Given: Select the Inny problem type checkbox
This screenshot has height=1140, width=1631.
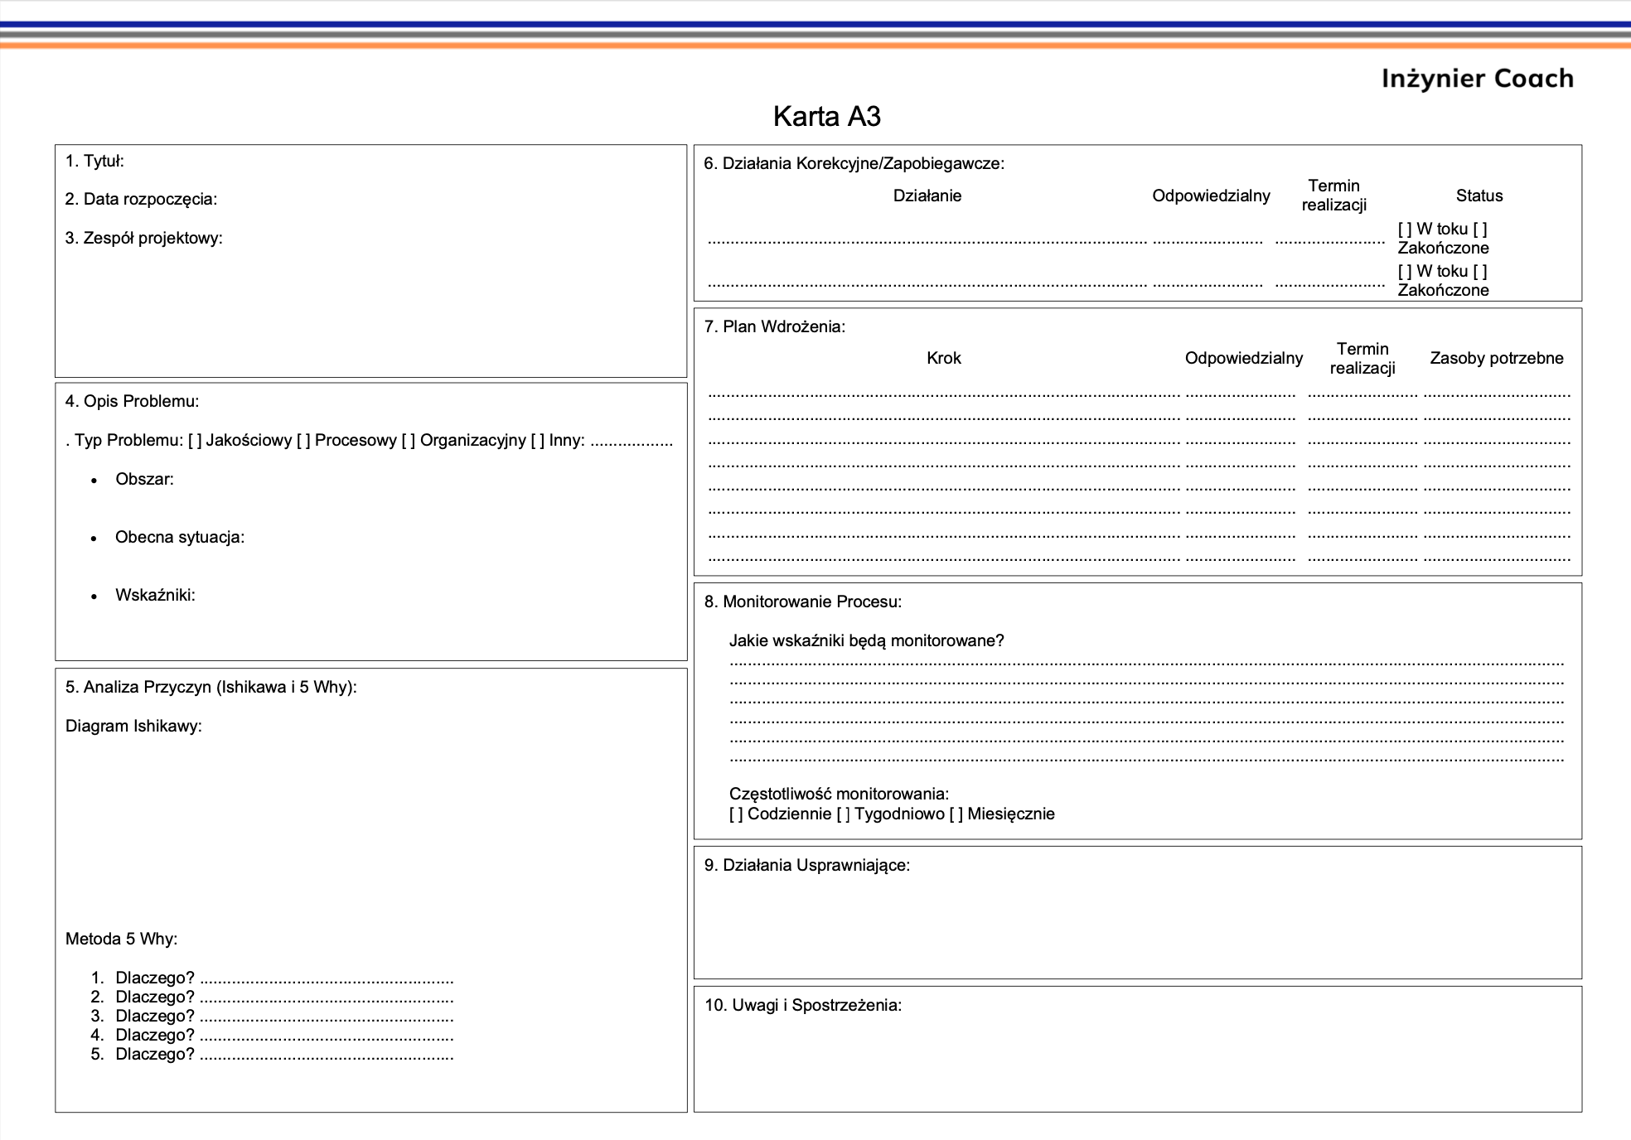Looking at the screenshot, I should tap(538, 441).
